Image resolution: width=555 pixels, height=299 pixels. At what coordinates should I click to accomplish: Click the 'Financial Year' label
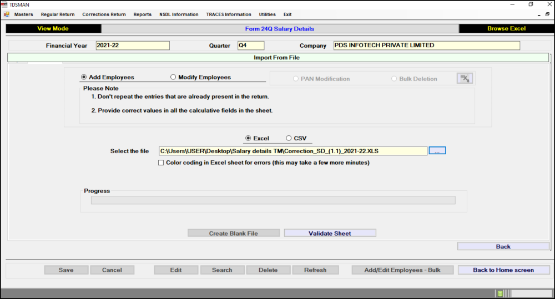coord(67,45)
